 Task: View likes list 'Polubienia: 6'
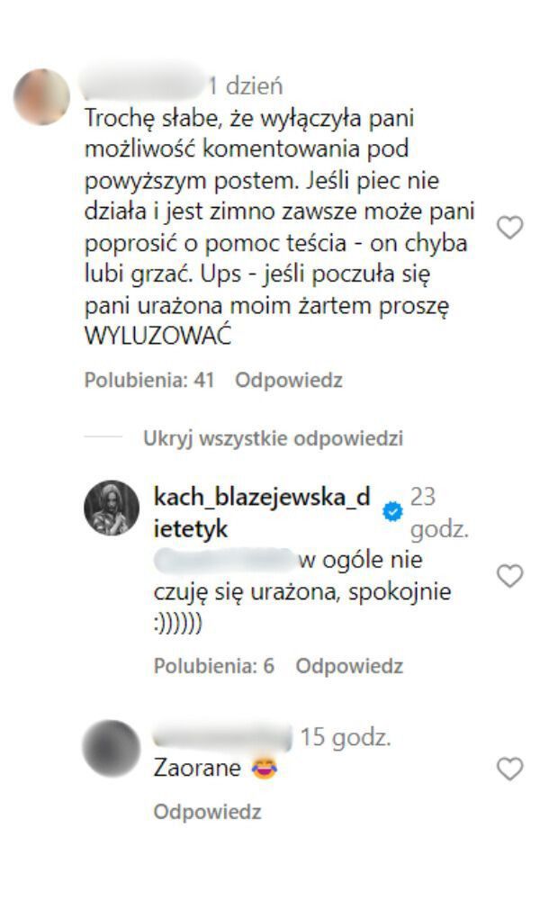click(214, 666)
